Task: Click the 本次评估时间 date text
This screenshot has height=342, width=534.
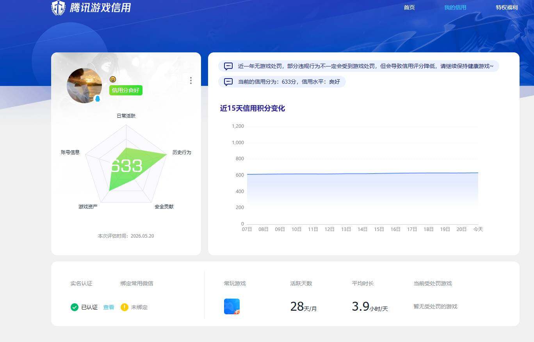Action: pyautogui.click(x=126, y=236)
